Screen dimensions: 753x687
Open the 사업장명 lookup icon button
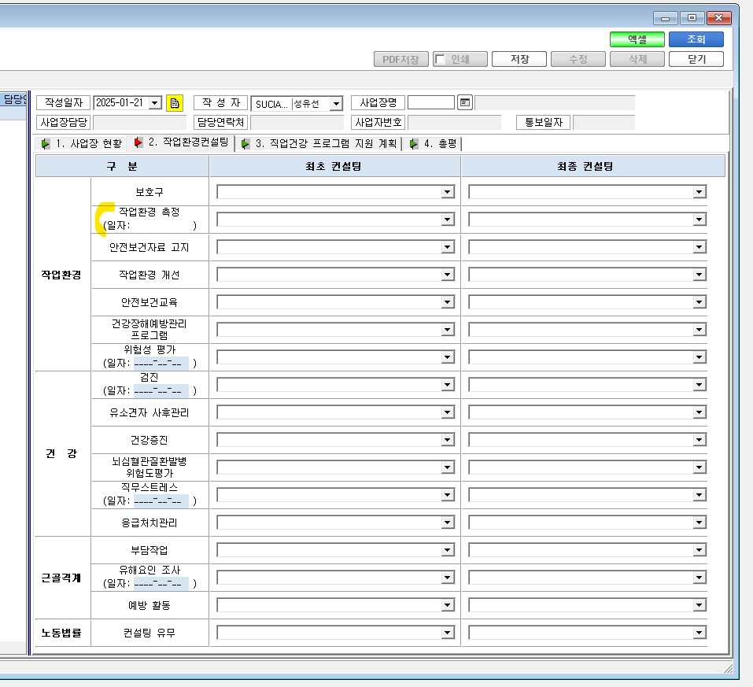coord(465,102)
